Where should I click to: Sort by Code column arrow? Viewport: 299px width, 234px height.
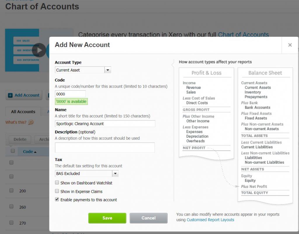pyautogui.click(x=35, y=152)
